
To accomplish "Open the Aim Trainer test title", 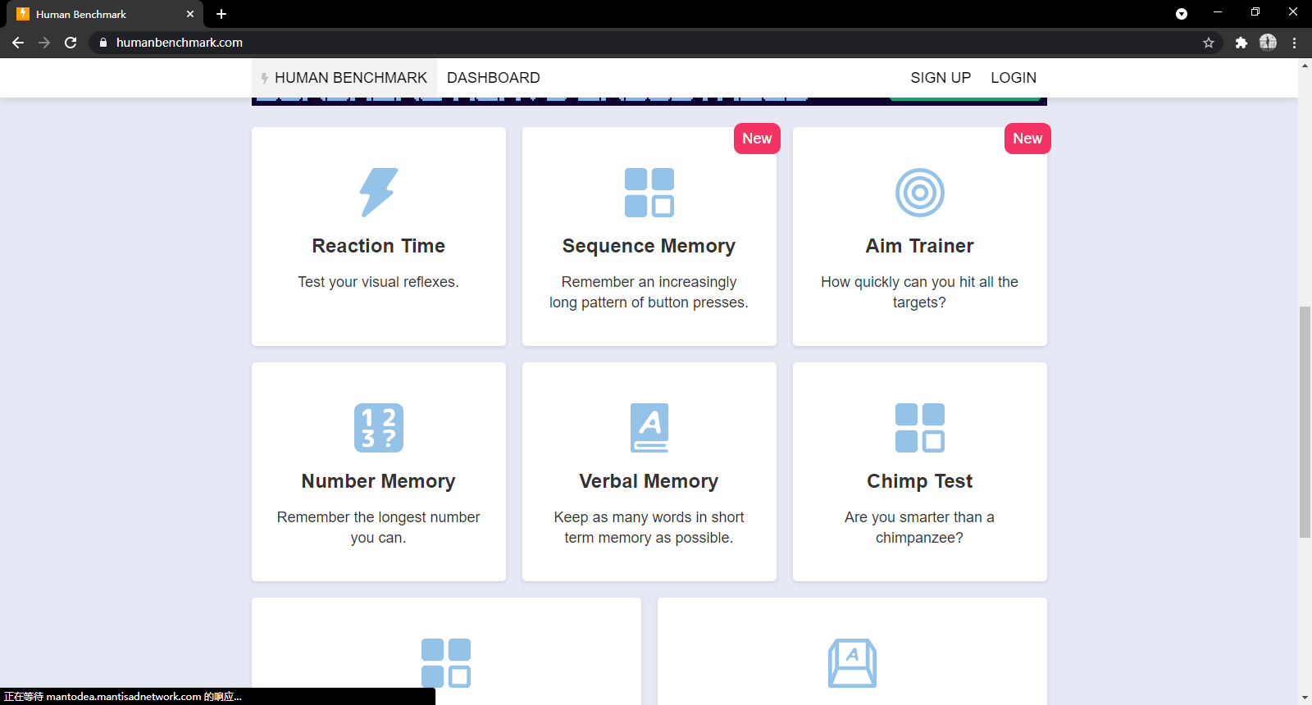I will click(920, 246).
